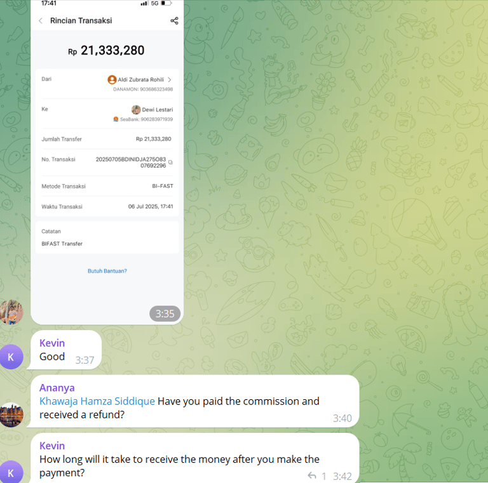The height and width of the screenshot is (483, 488).
Task: Click the orange sender profile icon near Aldi
Action: coord(112,80)
